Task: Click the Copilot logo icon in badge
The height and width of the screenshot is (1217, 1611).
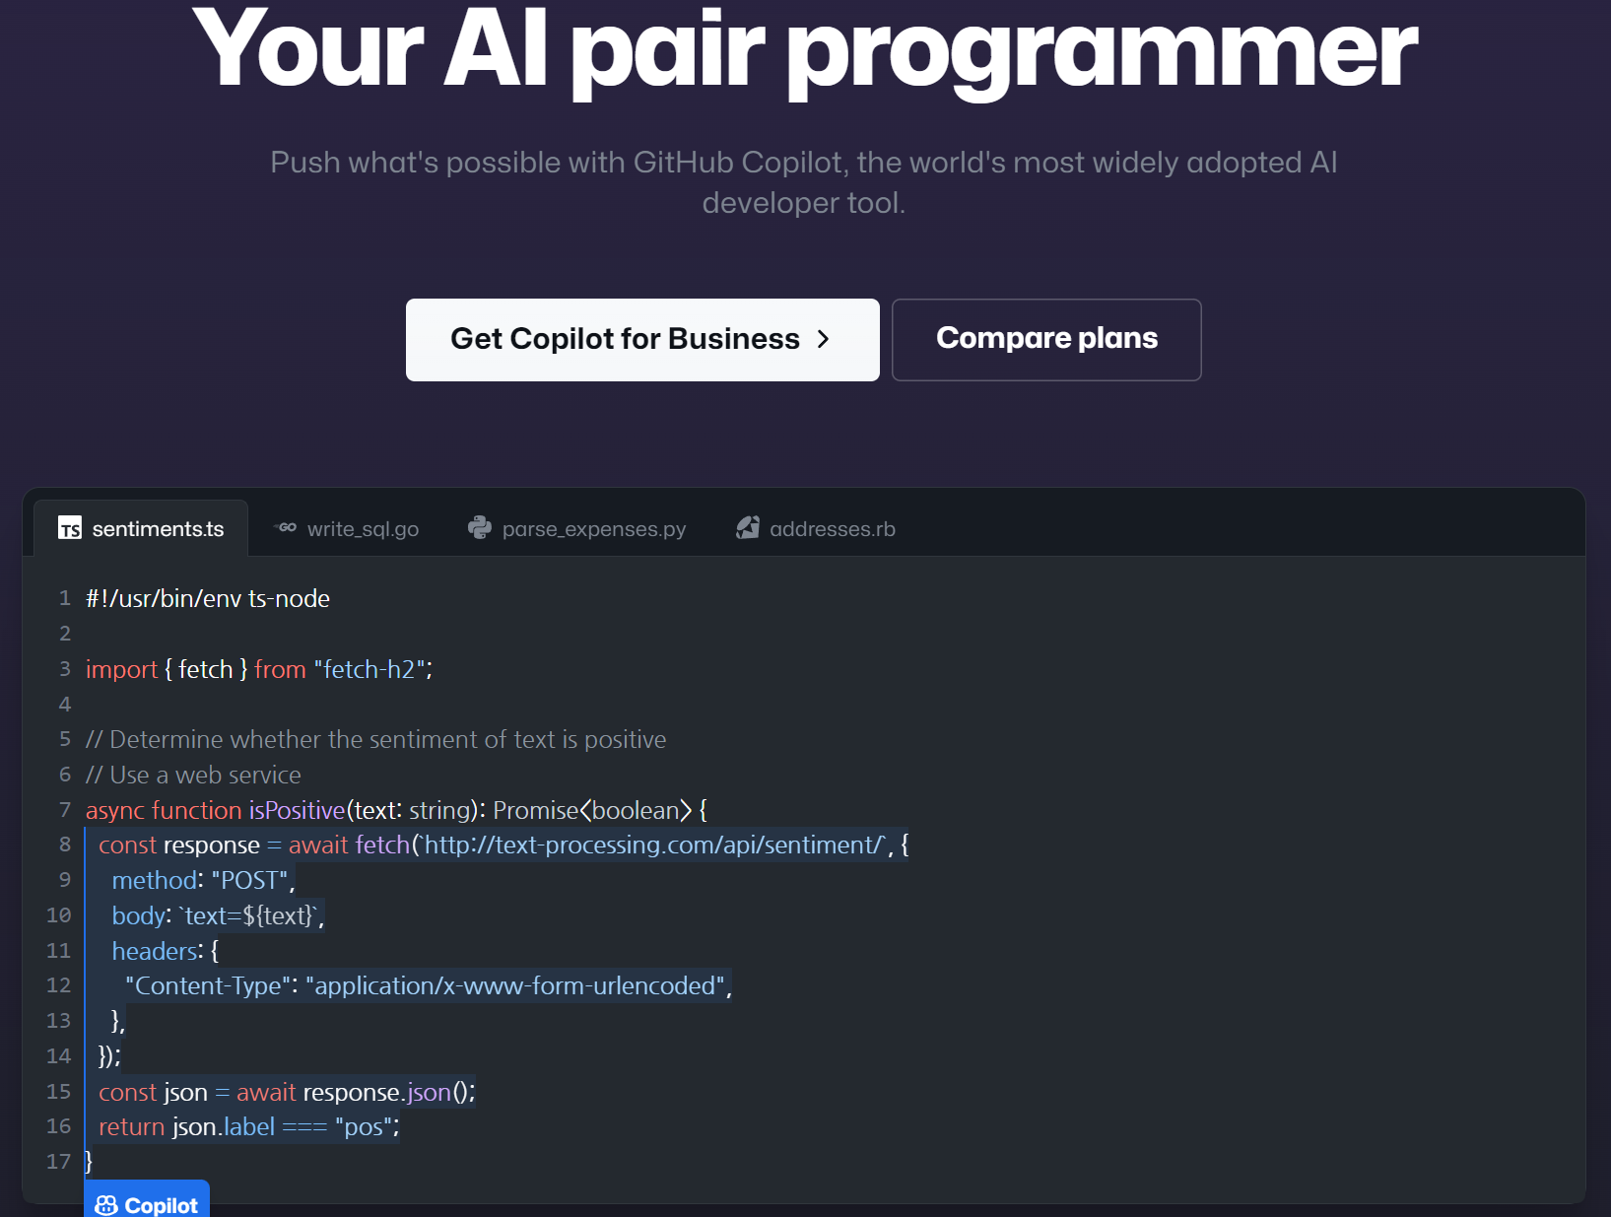Action: coord(106,1205)
